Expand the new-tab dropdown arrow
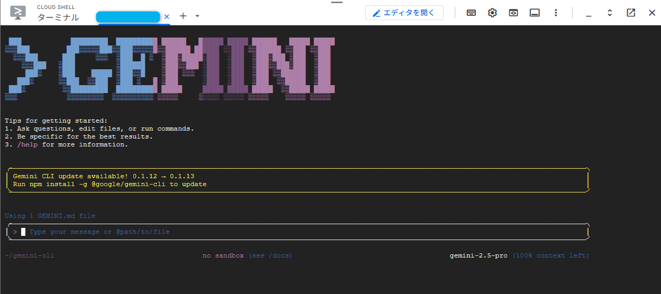This screenshot has width=661, height=294. click(197, 16)
